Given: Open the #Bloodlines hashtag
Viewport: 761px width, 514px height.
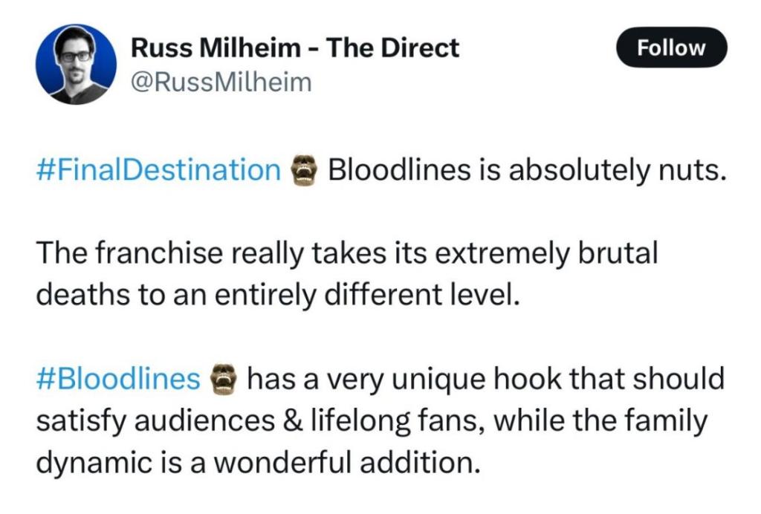Looking at the screenshot, I should (118, 379).
